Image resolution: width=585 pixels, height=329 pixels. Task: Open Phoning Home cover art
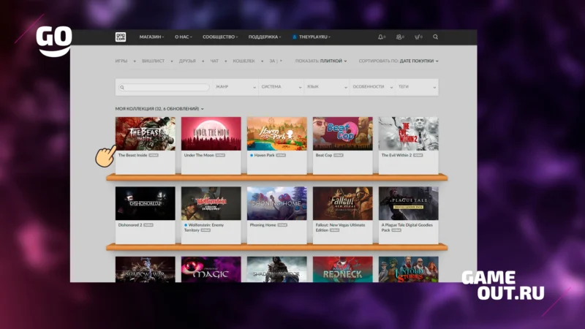277,203
